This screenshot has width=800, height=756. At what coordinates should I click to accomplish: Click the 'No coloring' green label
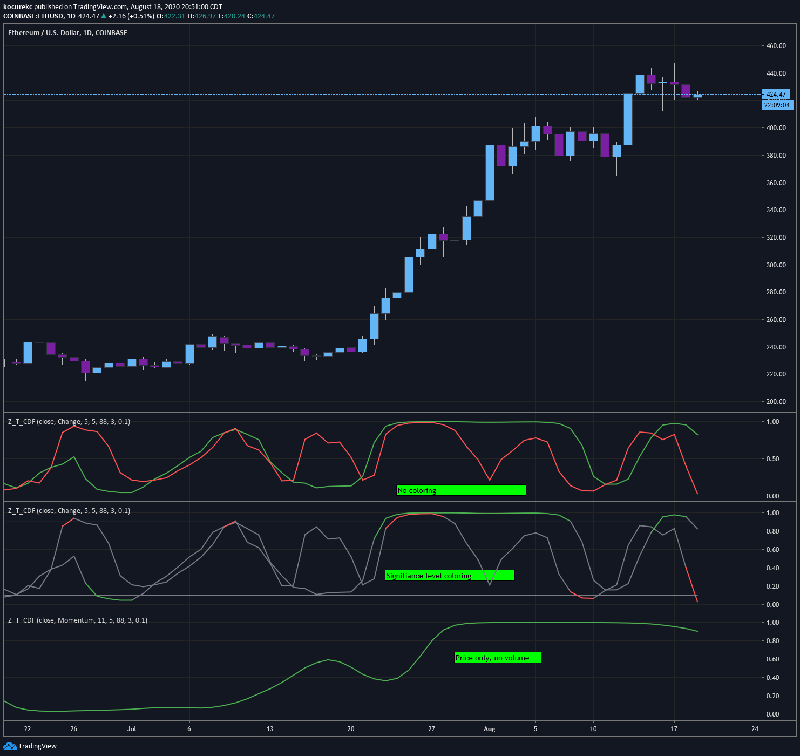point(461,490)
